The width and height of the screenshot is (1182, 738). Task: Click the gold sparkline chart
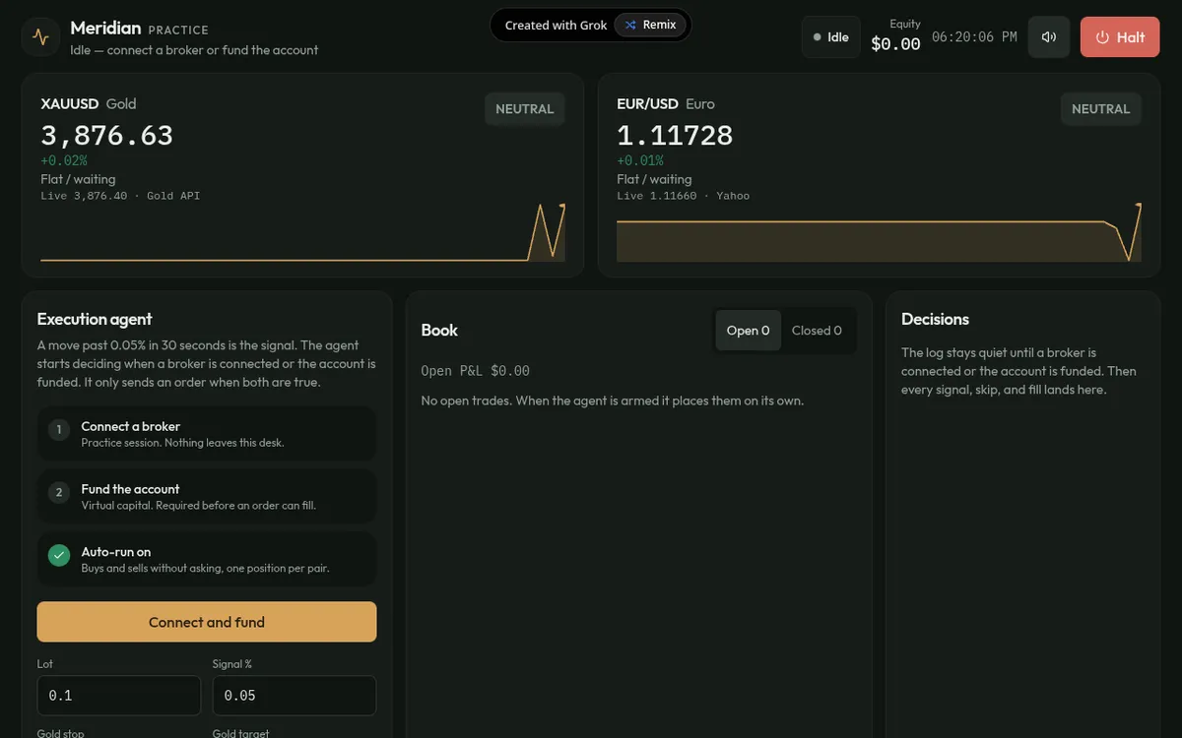(302, 233)
